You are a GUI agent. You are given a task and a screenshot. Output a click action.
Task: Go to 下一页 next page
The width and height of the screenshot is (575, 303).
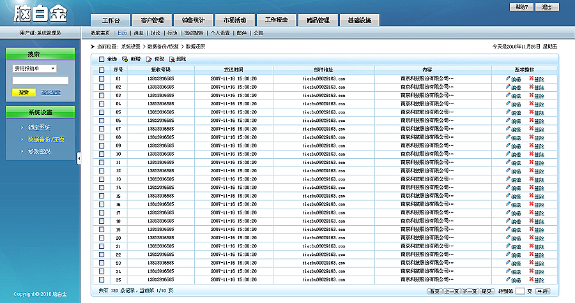coord(470,292)
